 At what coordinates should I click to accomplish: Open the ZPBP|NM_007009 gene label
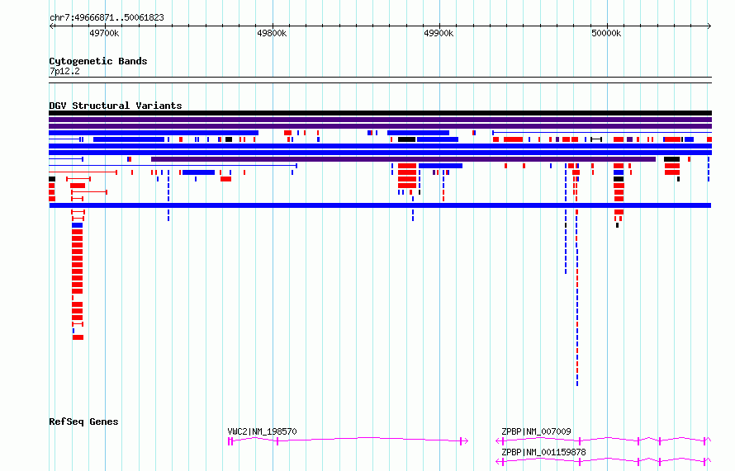click(536, 431)
